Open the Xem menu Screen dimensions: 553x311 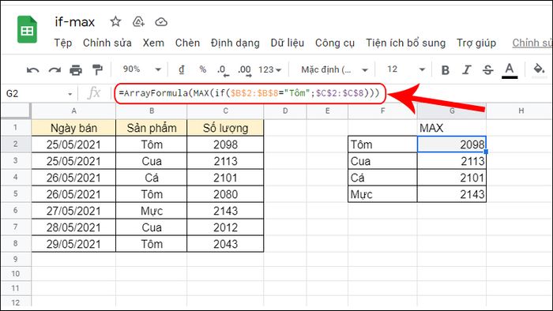[153, 43]
